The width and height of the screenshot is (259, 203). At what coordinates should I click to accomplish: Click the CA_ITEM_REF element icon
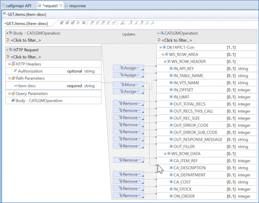point(171,160)
